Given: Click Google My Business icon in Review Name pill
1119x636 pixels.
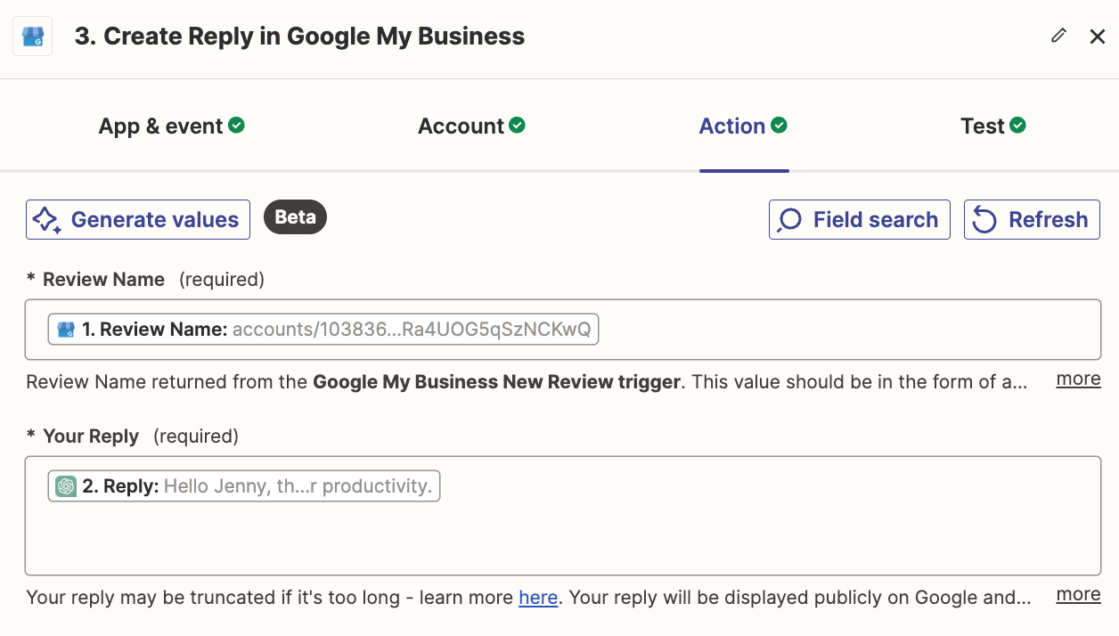Looking at the screenshot, I should pos(66,330).
